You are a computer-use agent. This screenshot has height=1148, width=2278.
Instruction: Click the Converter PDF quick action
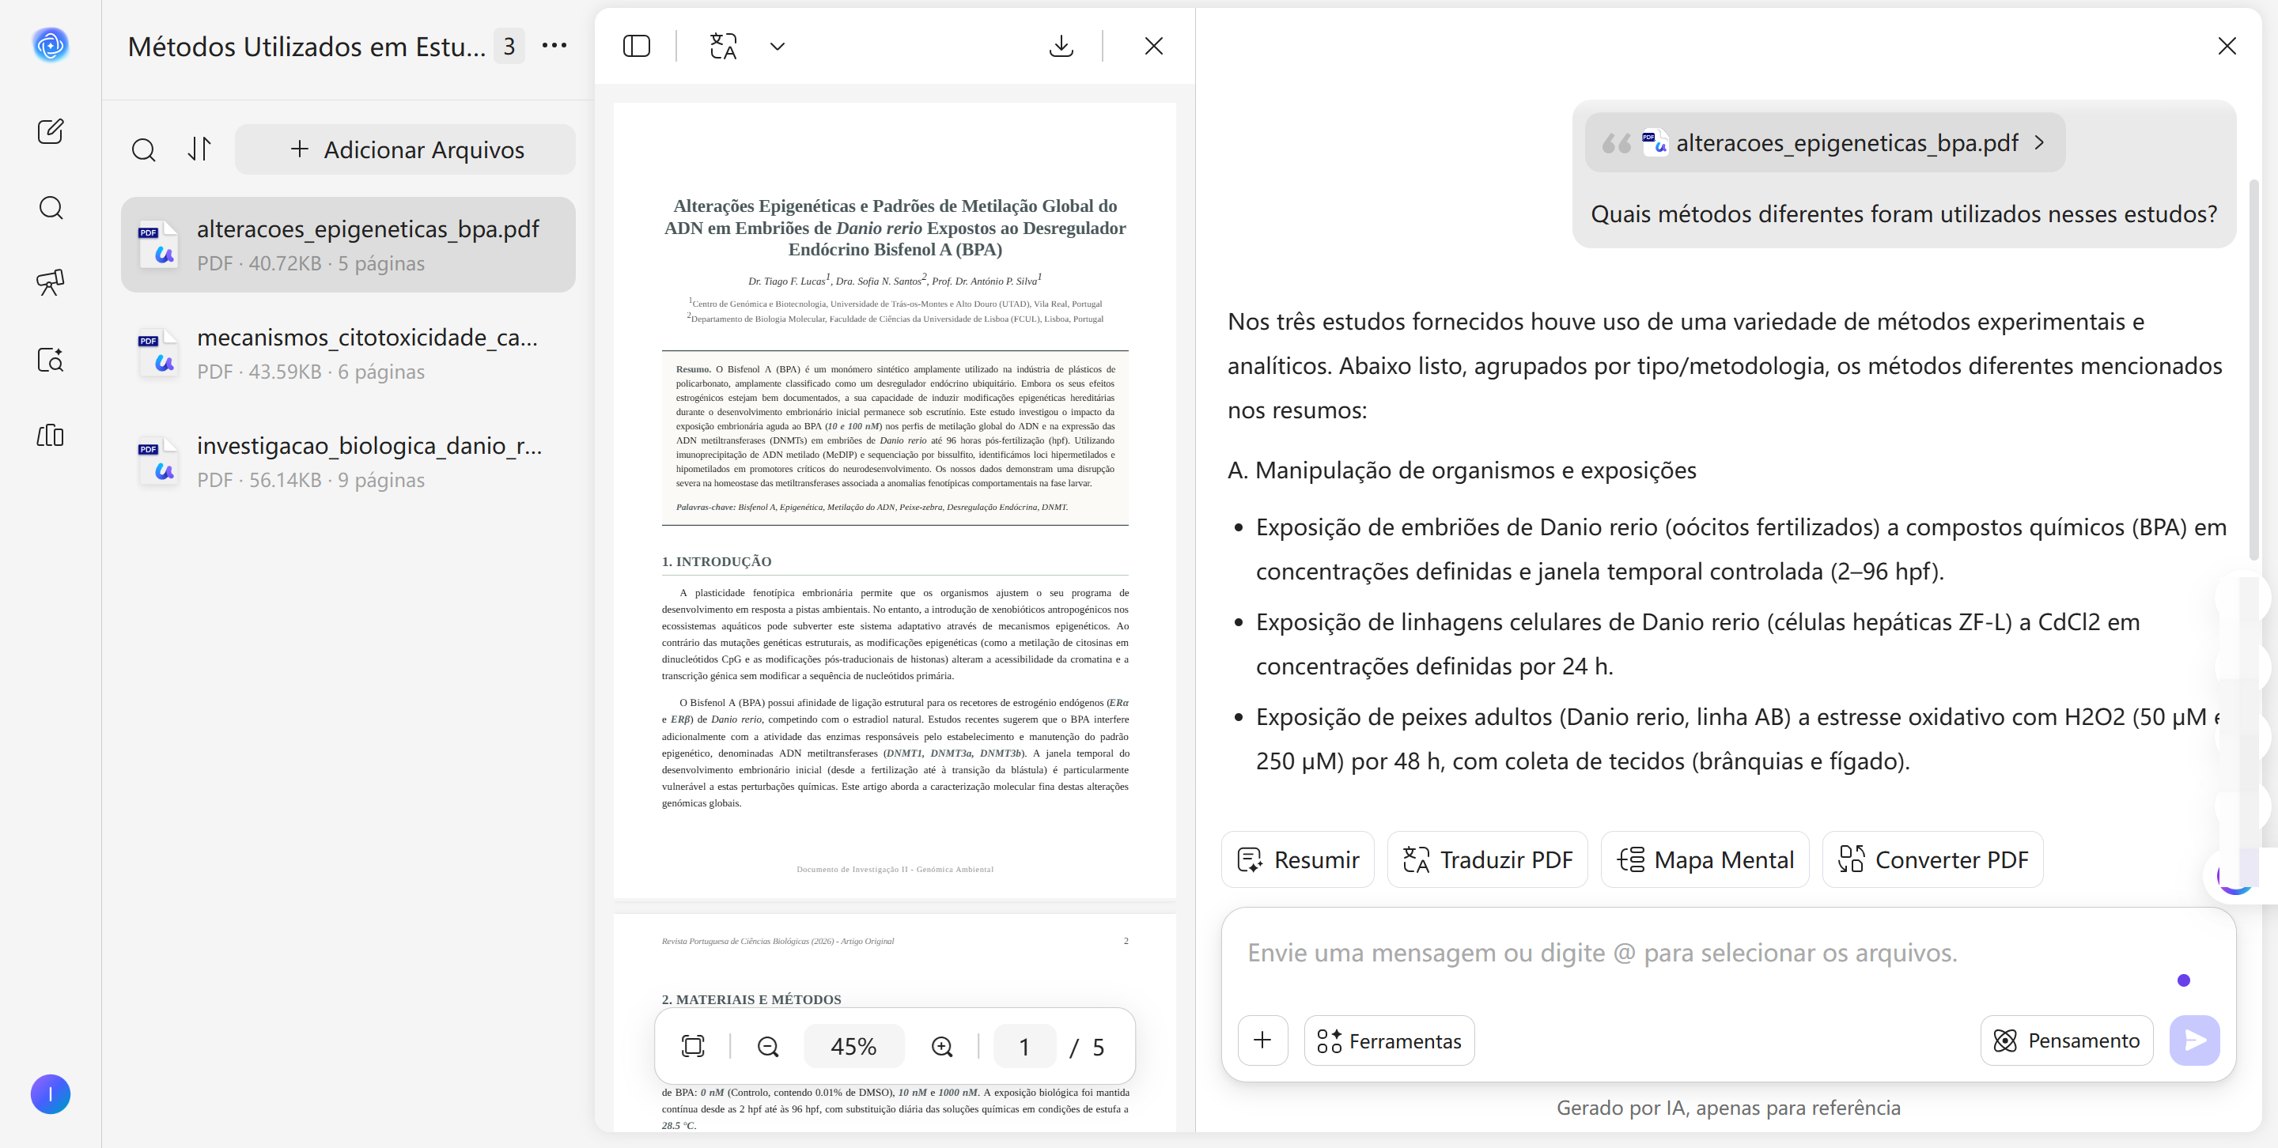point(1933,859)
